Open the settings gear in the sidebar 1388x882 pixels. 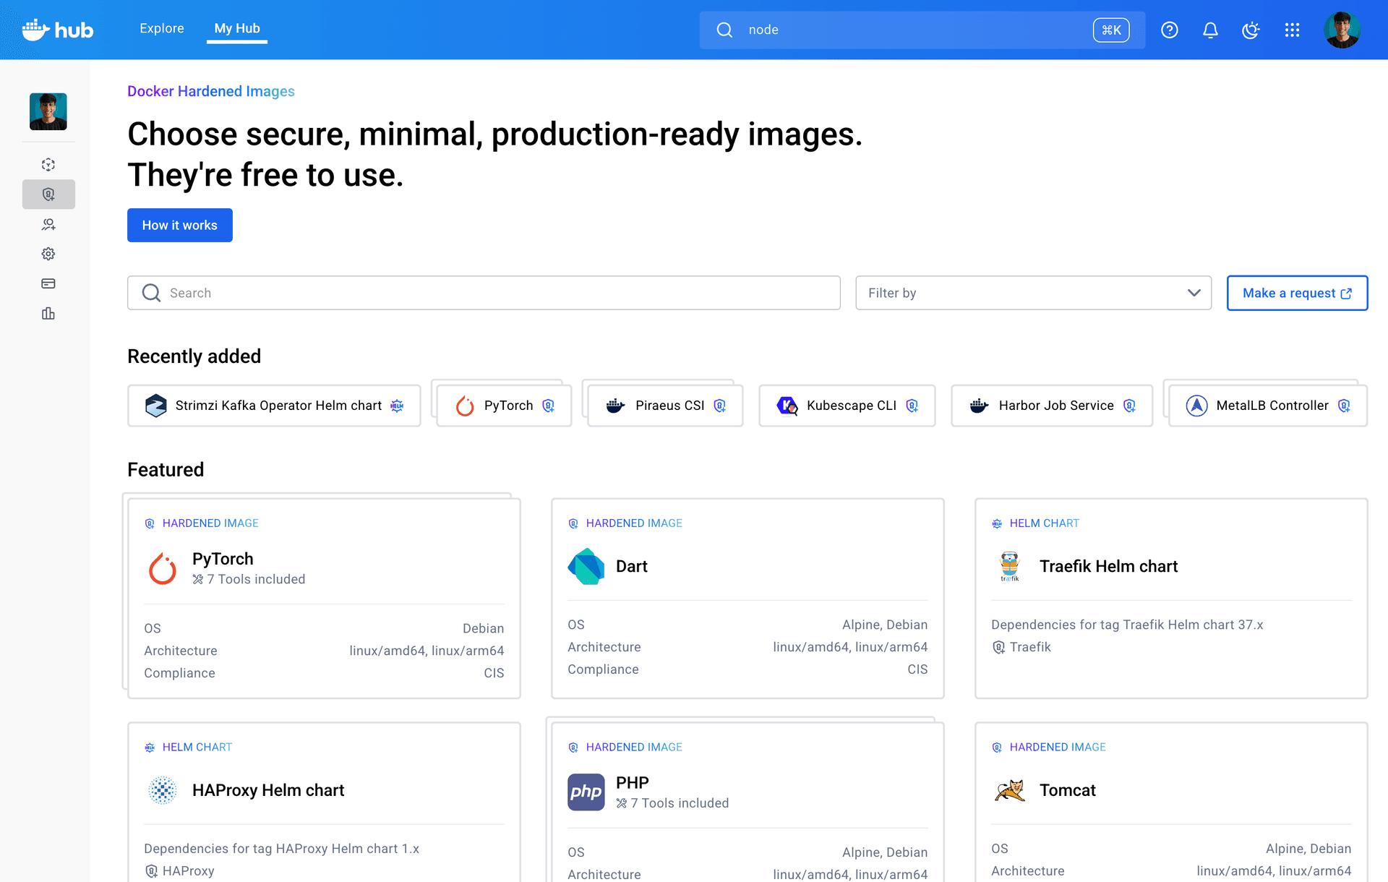(48, 254)
